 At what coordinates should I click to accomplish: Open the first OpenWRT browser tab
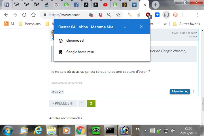tap(17, 5)
